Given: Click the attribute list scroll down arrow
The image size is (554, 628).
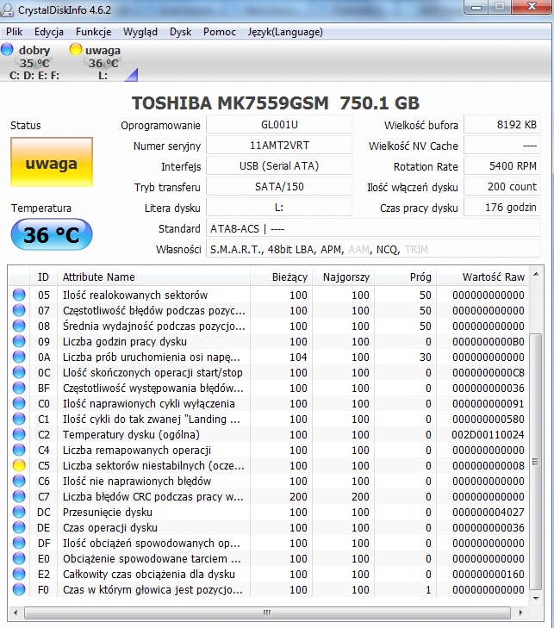Looking at the screenshot, I should 536,599.
